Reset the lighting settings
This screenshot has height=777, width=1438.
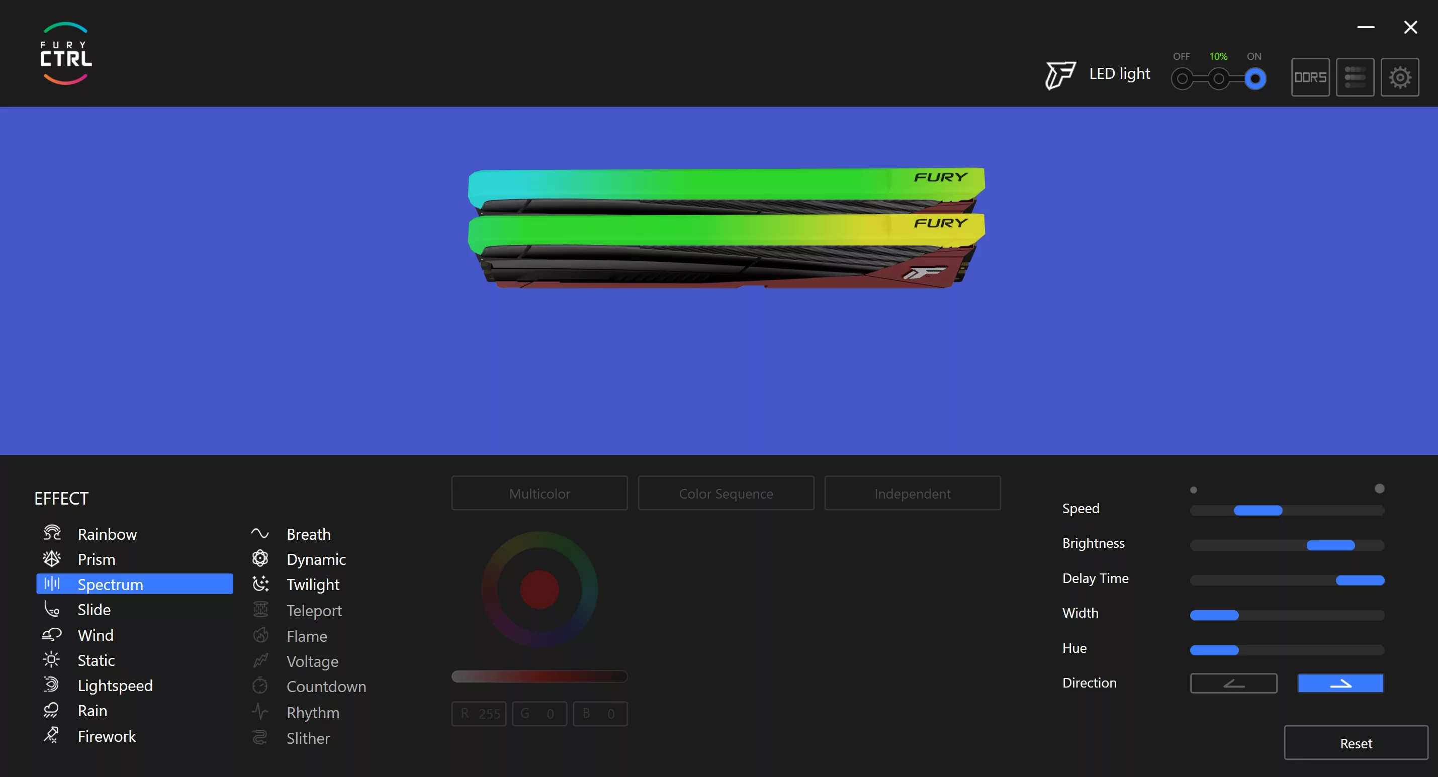(x=1356, y=743)
